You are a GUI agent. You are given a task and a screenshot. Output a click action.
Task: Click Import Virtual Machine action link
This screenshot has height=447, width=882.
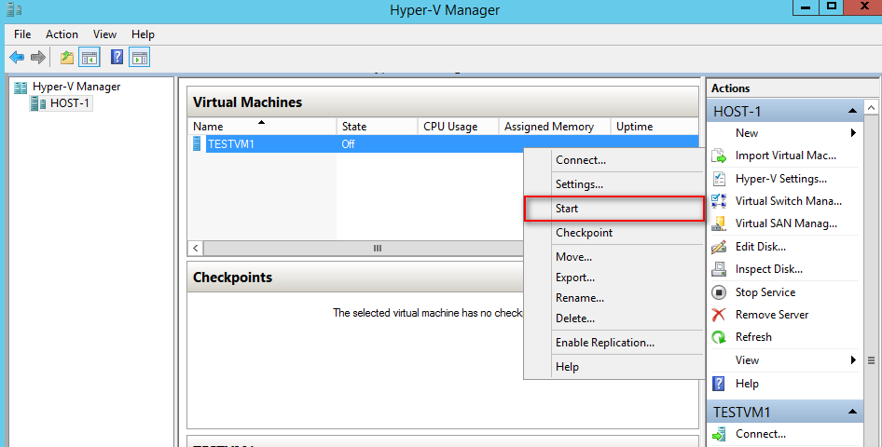pyautogui.click(x=786, y=156)
